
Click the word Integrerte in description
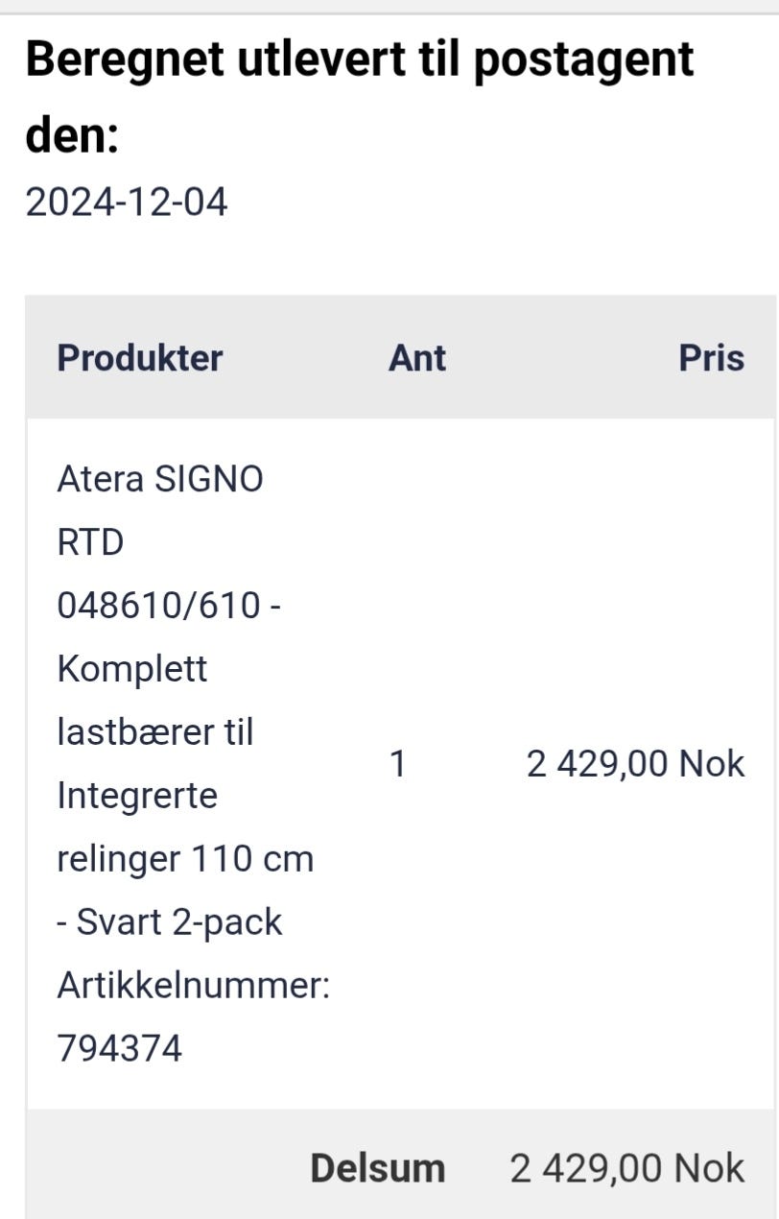pos(137,796)
